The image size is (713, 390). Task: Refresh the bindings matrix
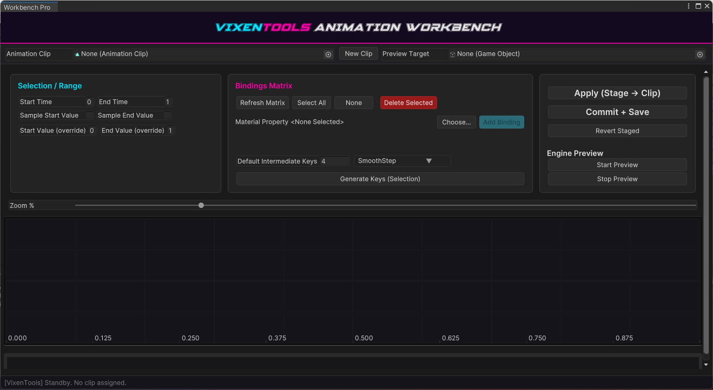coord(262,103)
